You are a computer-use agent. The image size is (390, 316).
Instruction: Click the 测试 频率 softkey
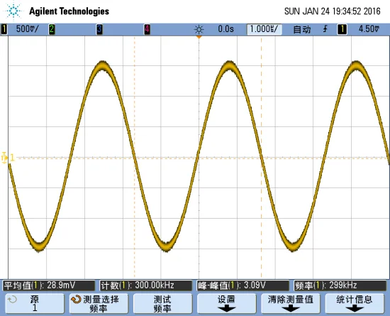tap(162, 303)
